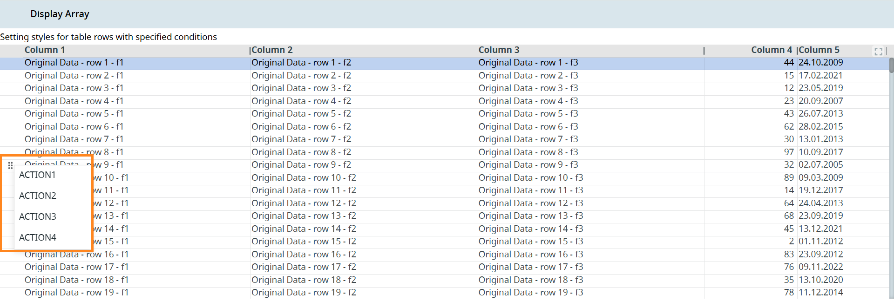Click the six-dot row actions handle
This screenshot has height=301, width=894.
10,165
